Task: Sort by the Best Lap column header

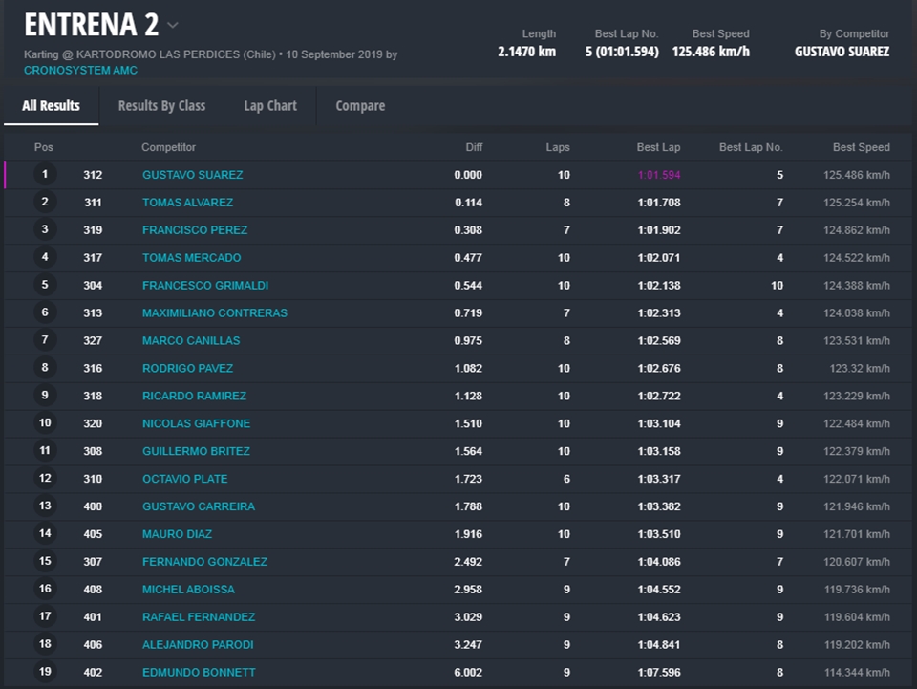Action: pos(658,147)
